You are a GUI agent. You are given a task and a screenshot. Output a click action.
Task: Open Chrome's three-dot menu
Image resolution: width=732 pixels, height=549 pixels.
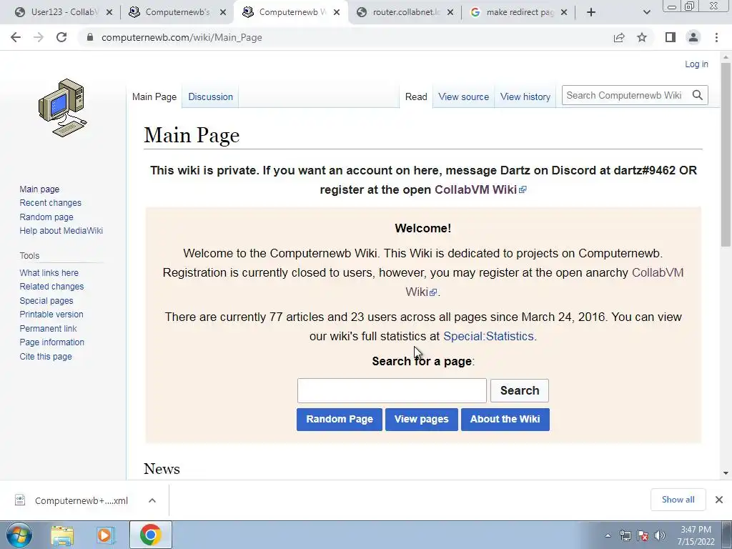click(x=716, y=37)
